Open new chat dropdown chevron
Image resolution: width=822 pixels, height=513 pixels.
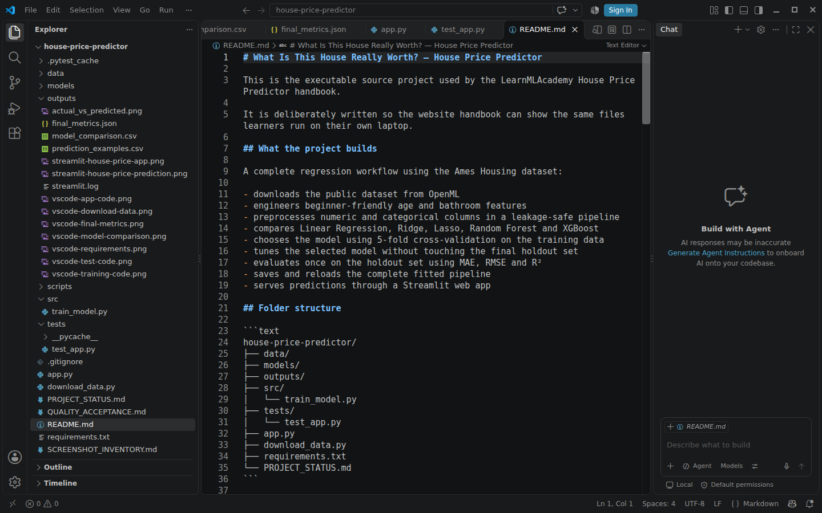tap(748, 30)
